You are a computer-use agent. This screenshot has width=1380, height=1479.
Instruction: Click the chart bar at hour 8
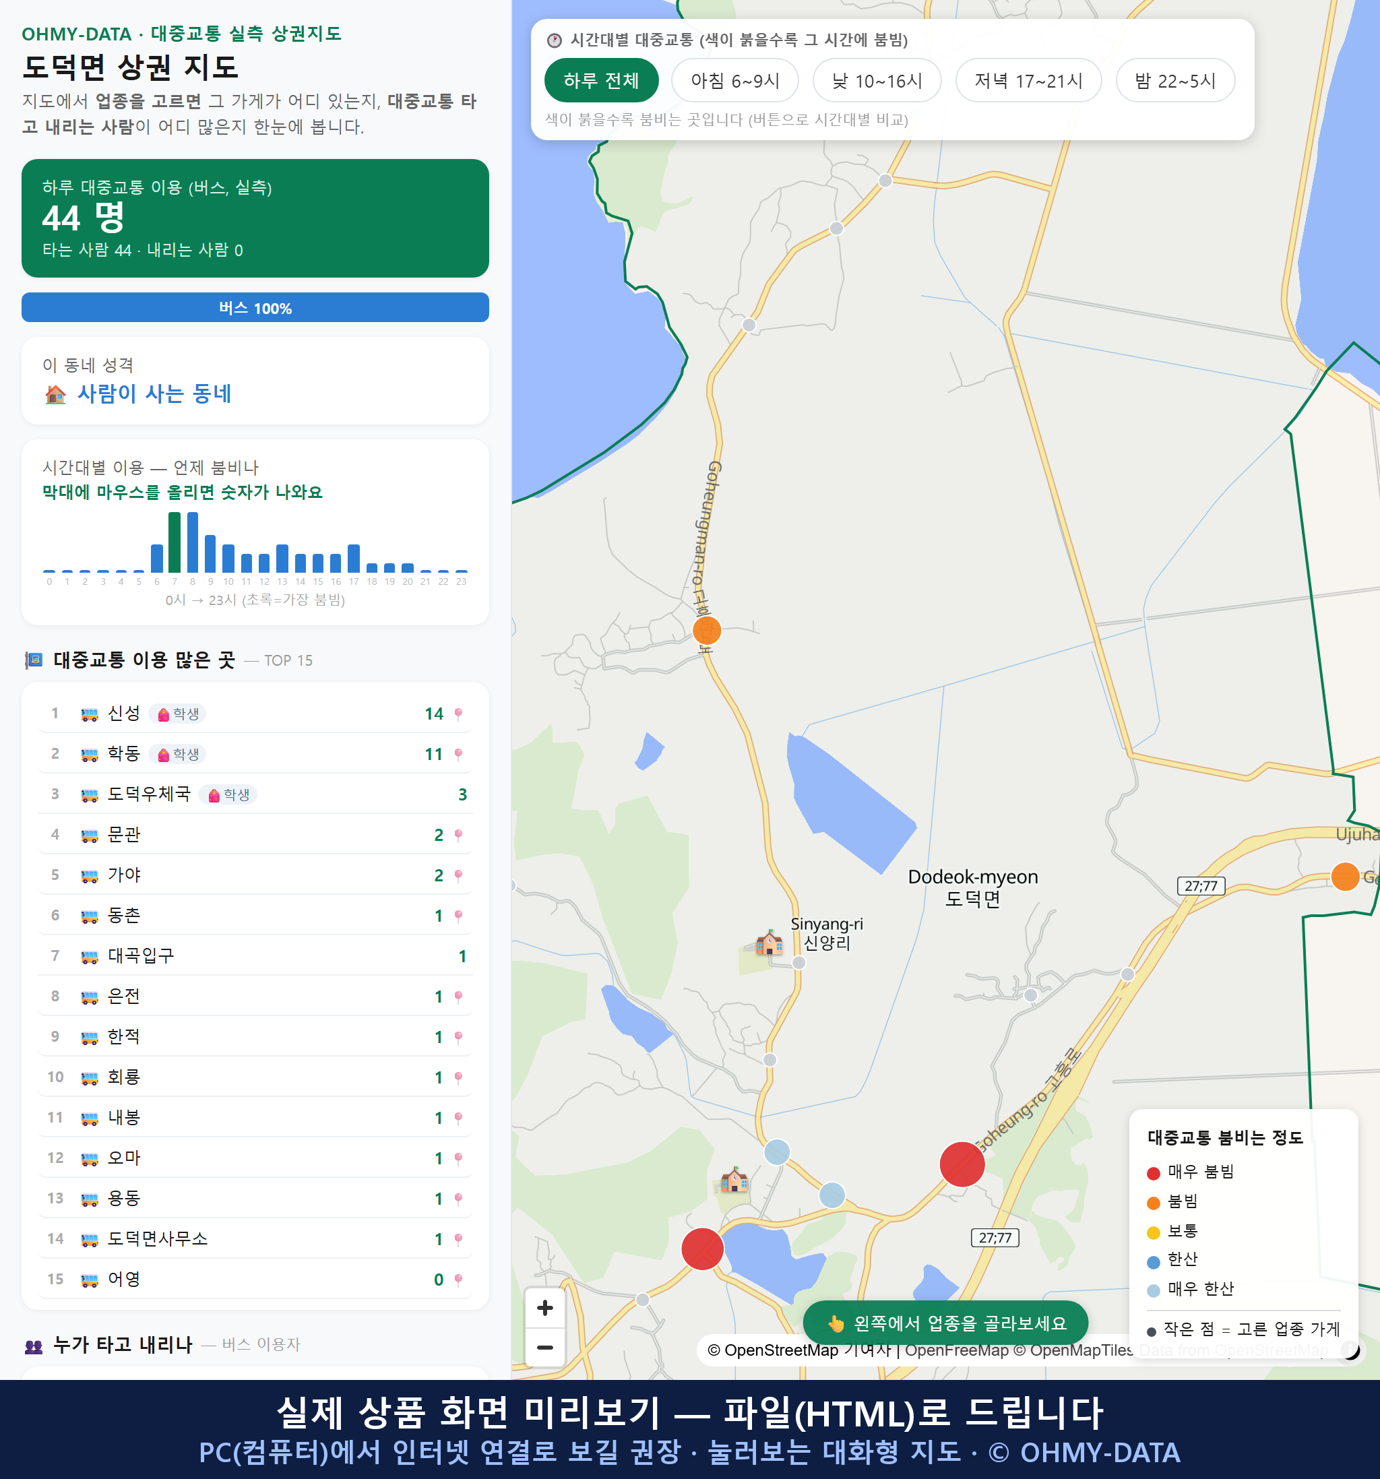coord(193,542)
